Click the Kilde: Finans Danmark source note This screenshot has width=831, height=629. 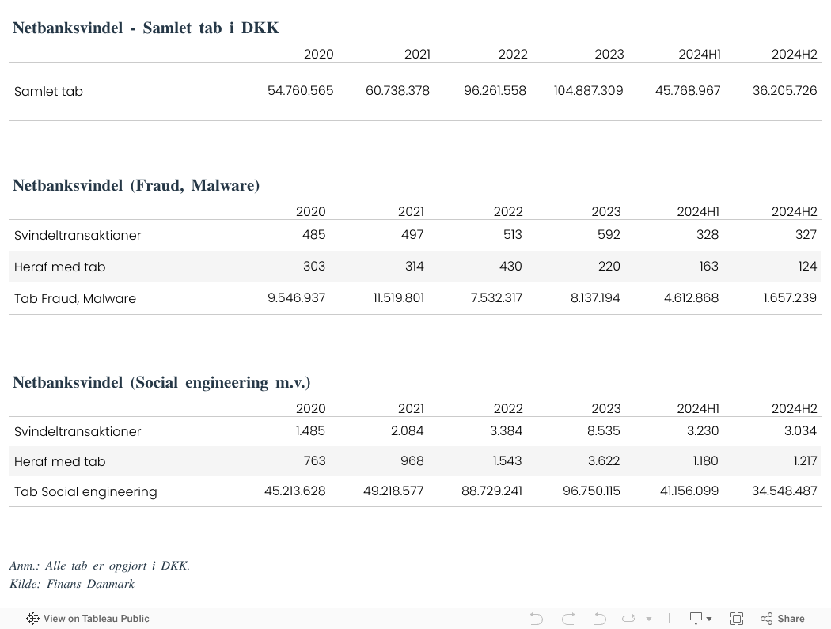tap(72, 584)
